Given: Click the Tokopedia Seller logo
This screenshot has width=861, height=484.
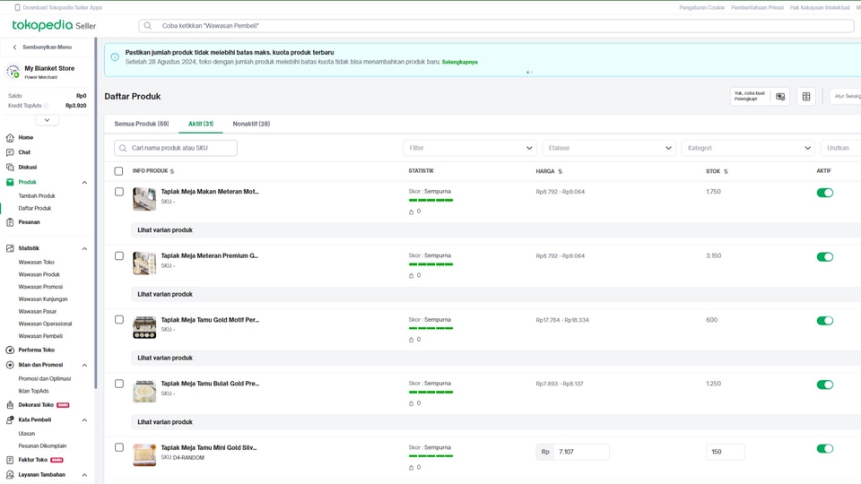Looking at the screenshot, I should [54, 25].
